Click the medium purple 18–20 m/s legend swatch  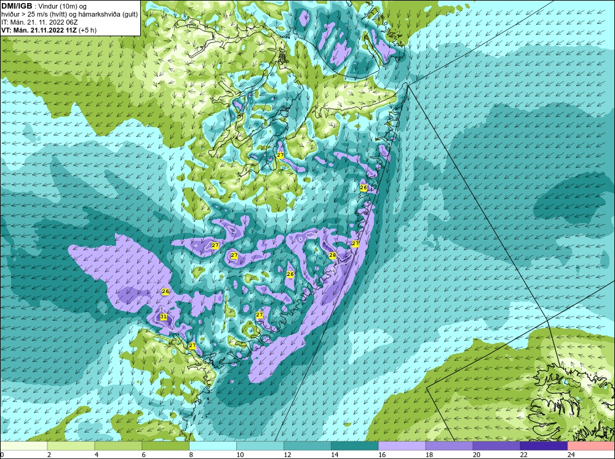tap(449, 445)
